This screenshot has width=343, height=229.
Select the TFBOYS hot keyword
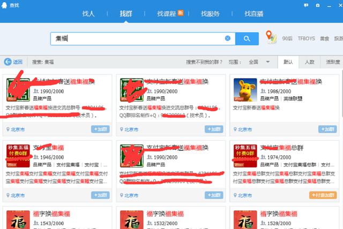click(306, 39)
